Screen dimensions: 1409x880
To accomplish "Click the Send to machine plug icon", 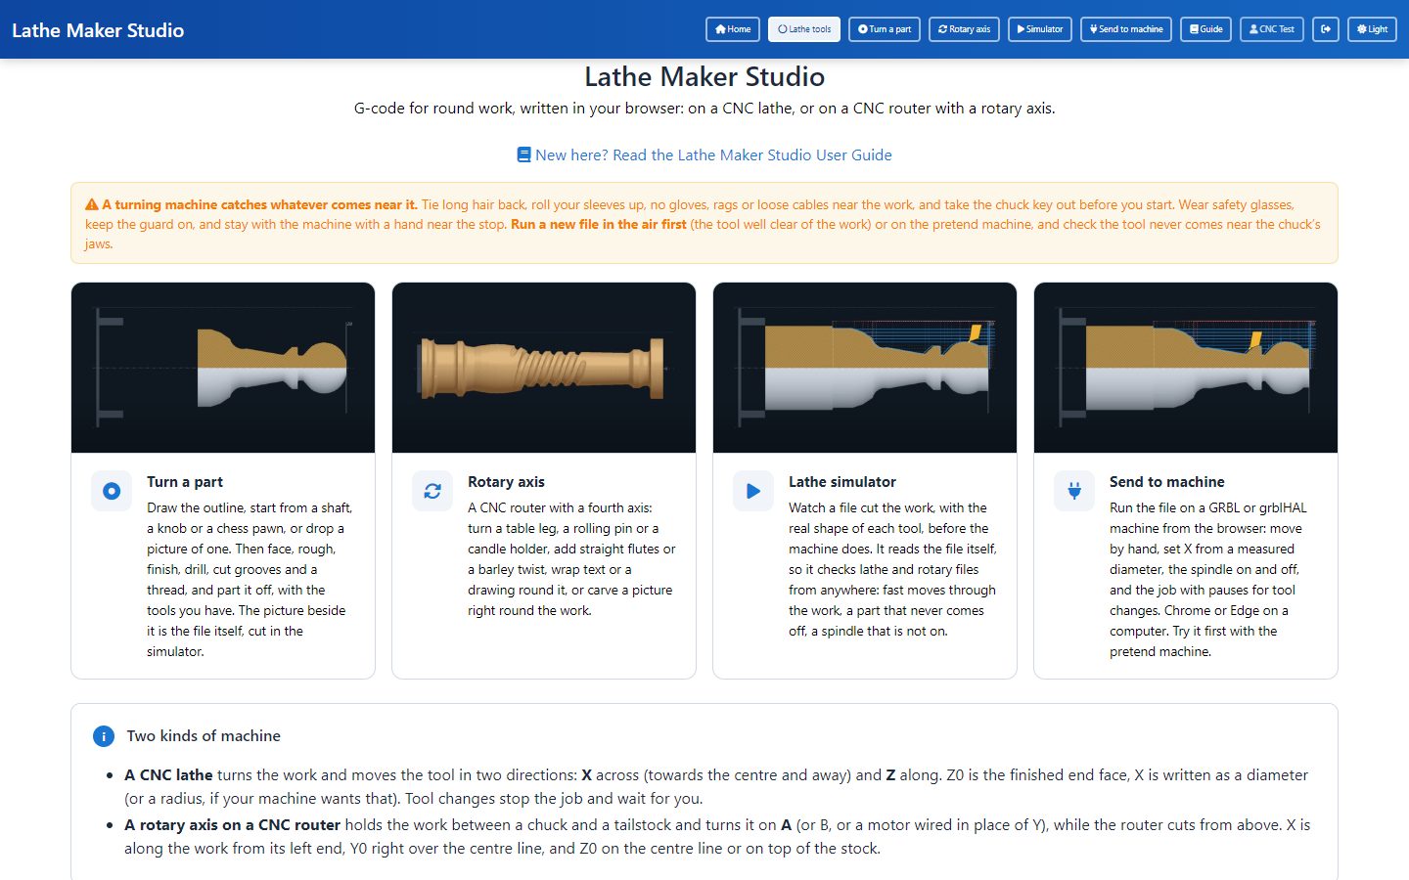I will [x=1074, y=491].
